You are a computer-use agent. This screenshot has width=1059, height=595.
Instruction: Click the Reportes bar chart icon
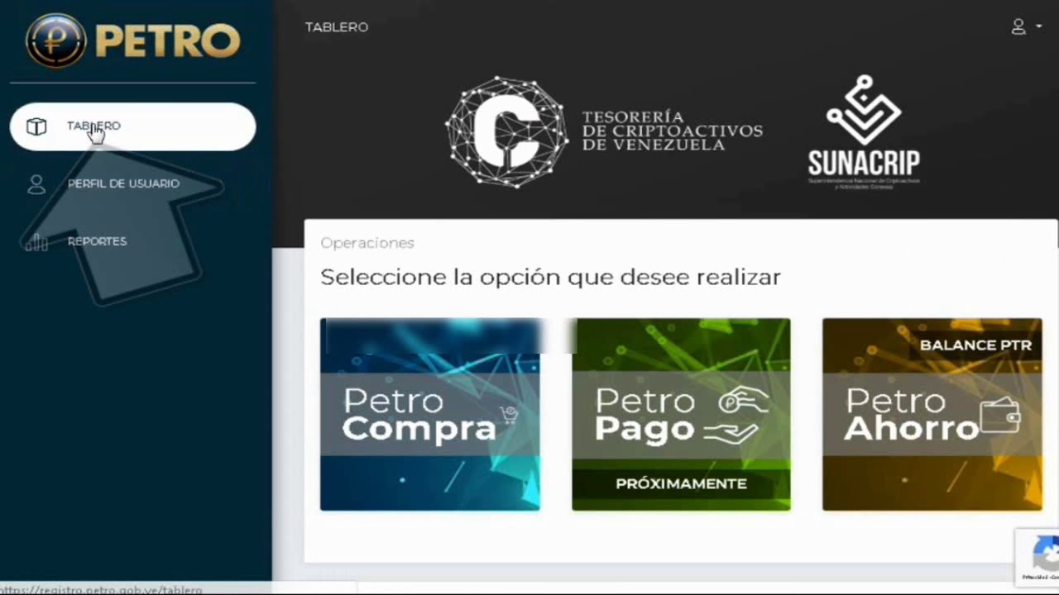tap(36, 241)
